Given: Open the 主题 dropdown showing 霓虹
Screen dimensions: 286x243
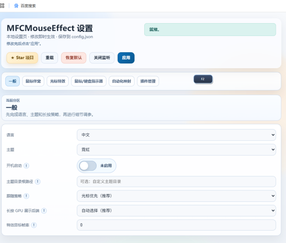Looking at the screenshot, I should coord(176,150).
